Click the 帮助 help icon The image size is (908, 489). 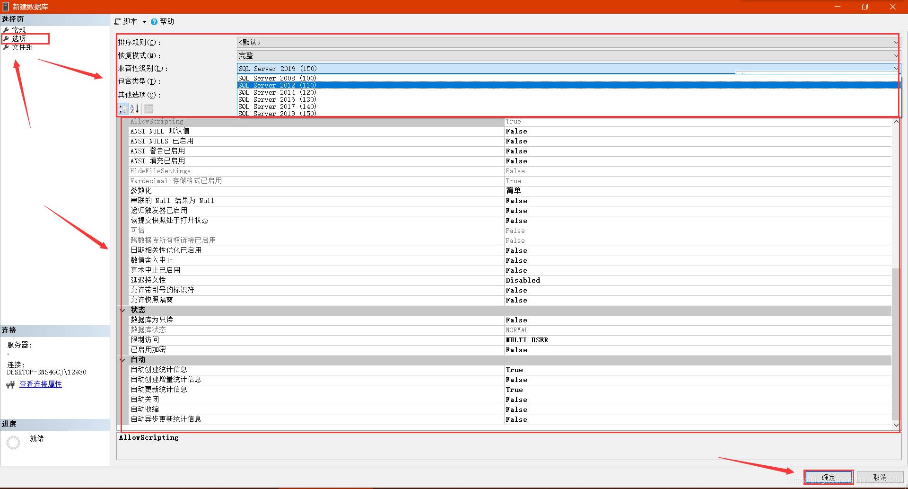[154, 22]
